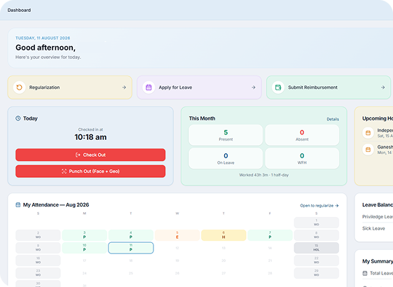Click 'TUESDAY, 11 AUGUST 2026' date label
This screenshot has height=287, width=393.
coord(43,38)
